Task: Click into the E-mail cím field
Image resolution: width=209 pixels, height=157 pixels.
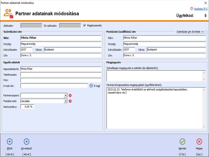Action: (x=54, y=86)
